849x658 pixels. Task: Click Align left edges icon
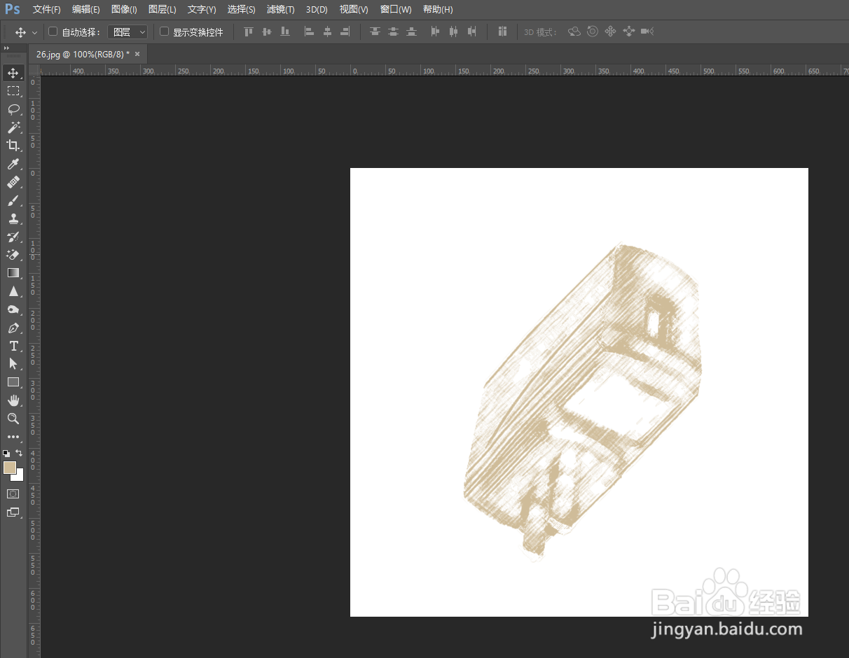[309, 31]
